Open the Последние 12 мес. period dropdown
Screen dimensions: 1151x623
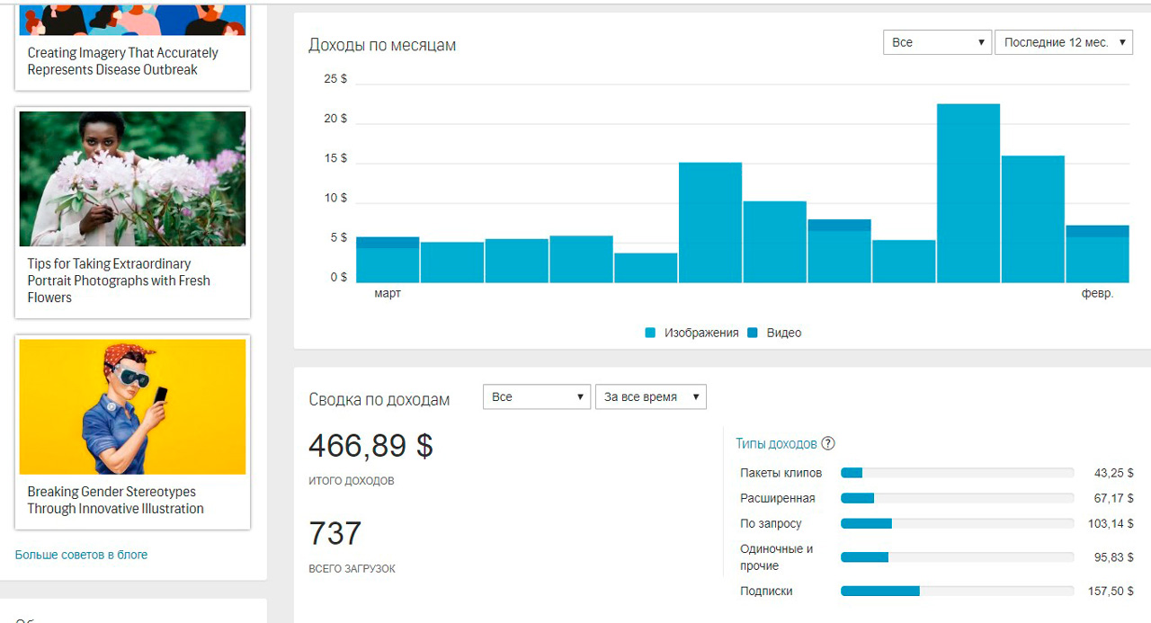pyautogui.click(x=1063, y=42)
